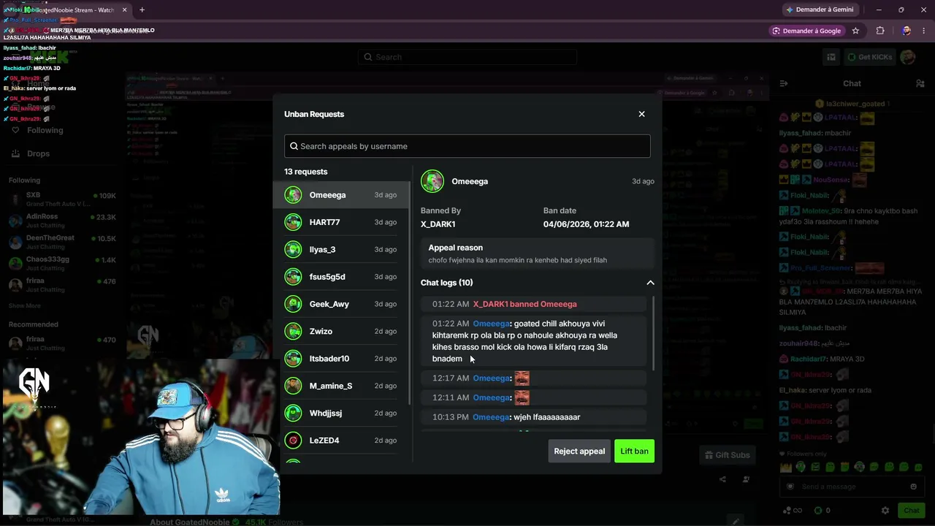Open Geek_Awy's unban request
Screen dimensions: 935x526
coord(341,304)
